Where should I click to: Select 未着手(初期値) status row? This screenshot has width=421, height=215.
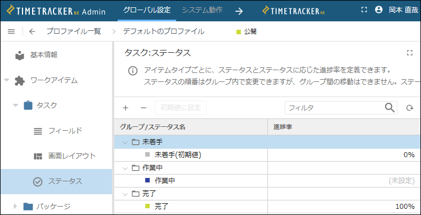coord(267,155)
